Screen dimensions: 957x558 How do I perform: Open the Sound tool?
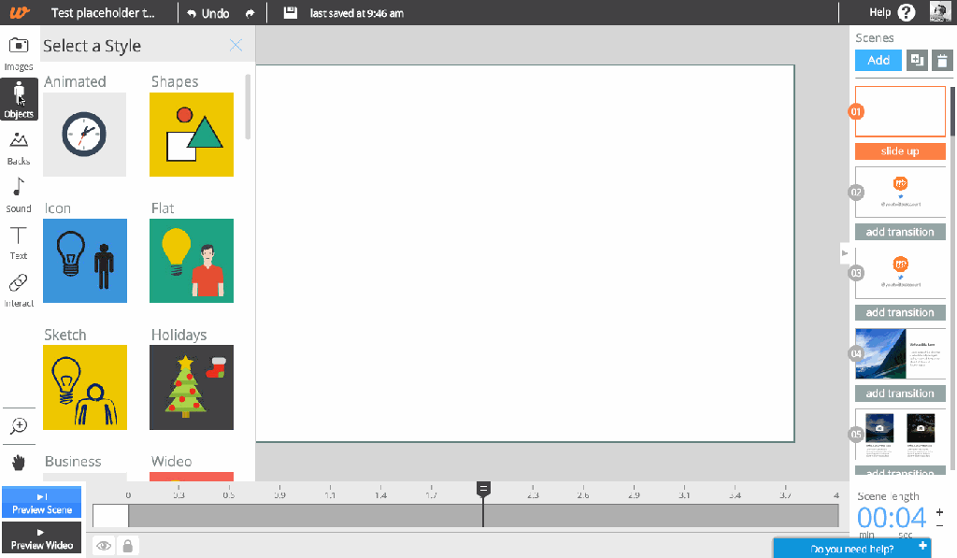click(19, 193)
